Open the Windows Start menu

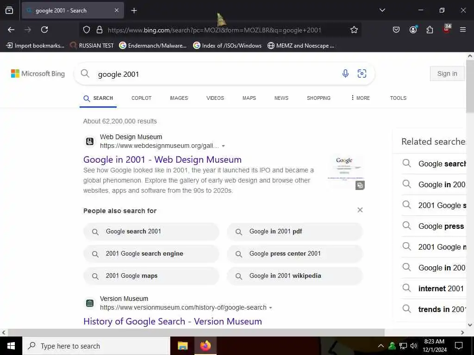point(11,346)
